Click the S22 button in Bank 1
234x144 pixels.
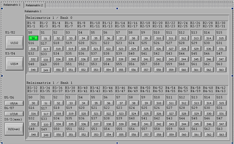pyautogui.click(x=109, y=114)
